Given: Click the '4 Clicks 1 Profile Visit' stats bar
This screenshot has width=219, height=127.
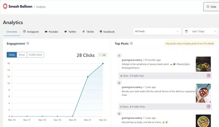Looking at the screenshot, I should click(165, 76).
